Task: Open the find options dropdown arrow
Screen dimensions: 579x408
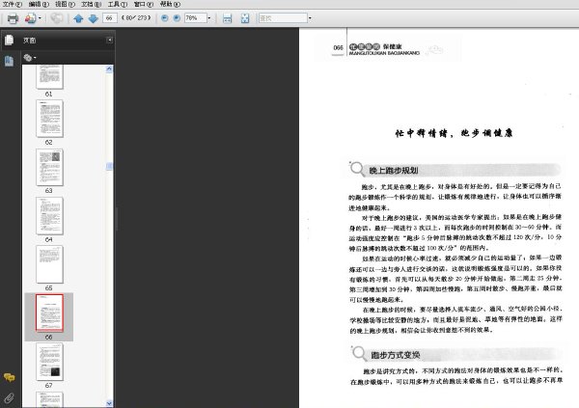Action: (x=310, y=17)
